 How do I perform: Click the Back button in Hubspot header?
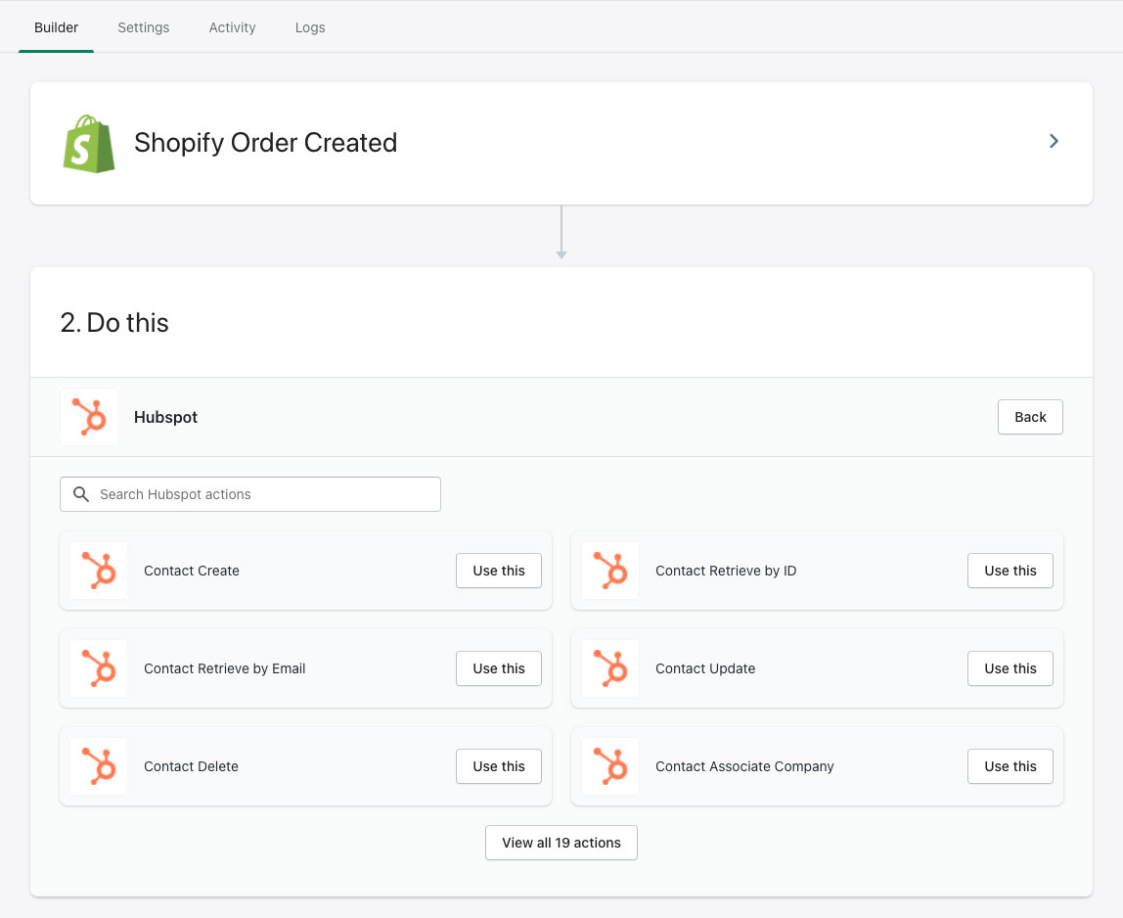pyautogui.click(x=1030, y=417)
